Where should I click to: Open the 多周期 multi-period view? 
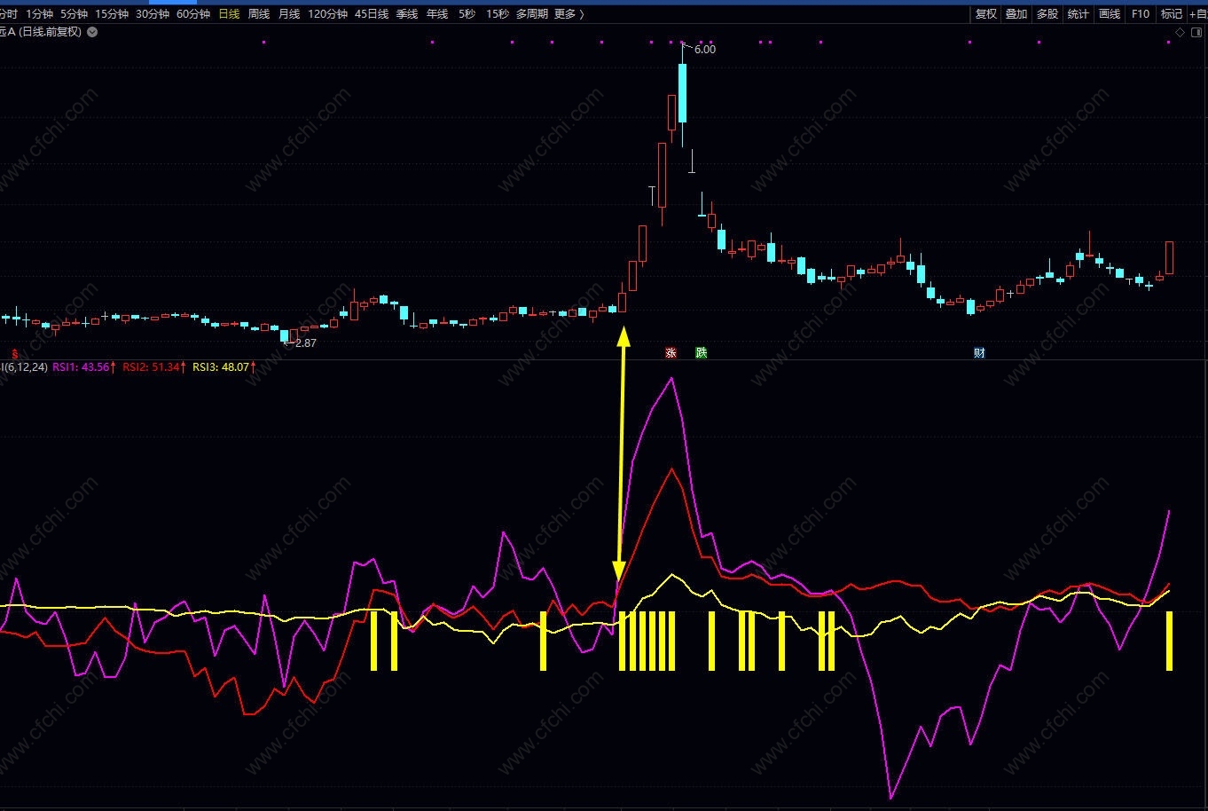coord(532,14)
